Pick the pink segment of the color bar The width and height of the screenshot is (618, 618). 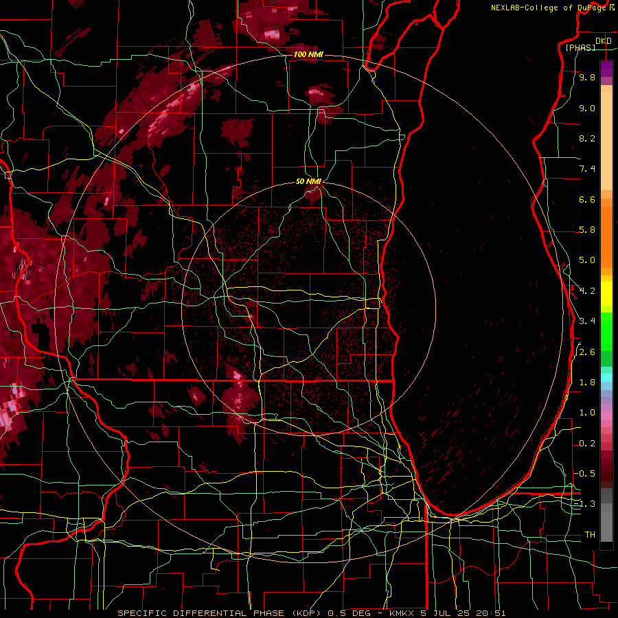point(606,415)
